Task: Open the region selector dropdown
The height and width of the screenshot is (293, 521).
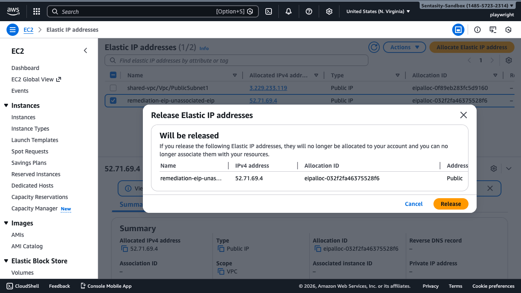Action: point(378,11)
